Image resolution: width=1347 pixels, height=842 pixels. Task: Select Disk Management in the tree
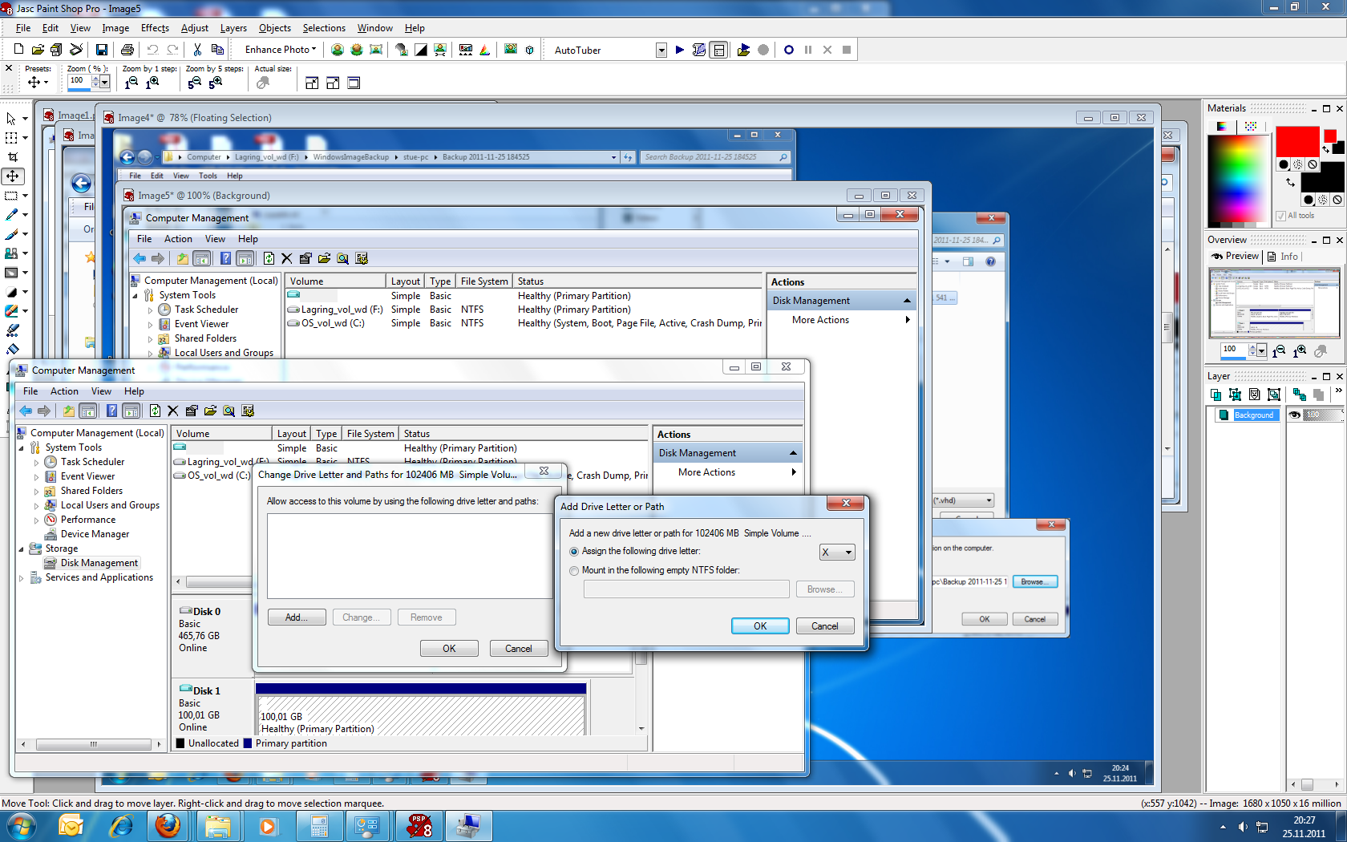(x=99, y=563)
